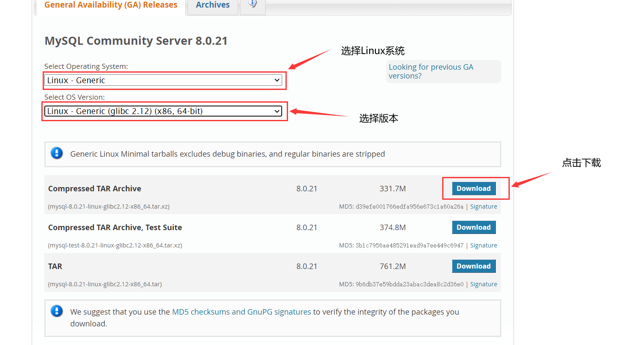
Task: Open Signature link for mysql-test-8.0.21 package
Action: (484, 245)
